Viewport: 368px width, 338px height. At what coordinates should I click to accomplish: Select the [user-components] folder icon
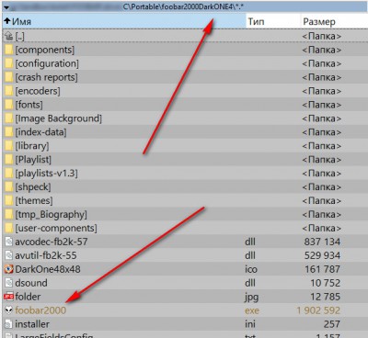pyautogui.click(x=9, y=228)
